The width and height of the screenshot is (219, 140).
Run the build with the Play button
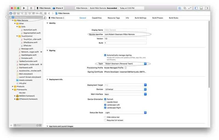coord(24,8)
